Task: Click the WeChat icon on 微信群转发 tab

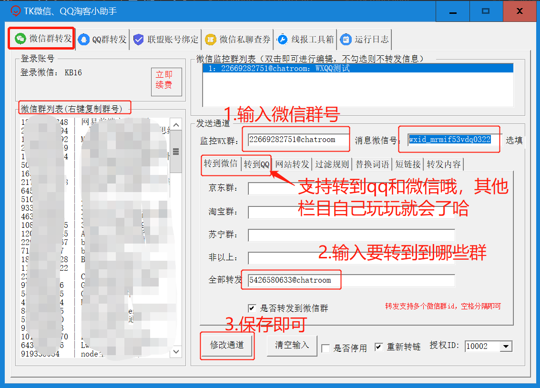Action: (x=20, y=39)
